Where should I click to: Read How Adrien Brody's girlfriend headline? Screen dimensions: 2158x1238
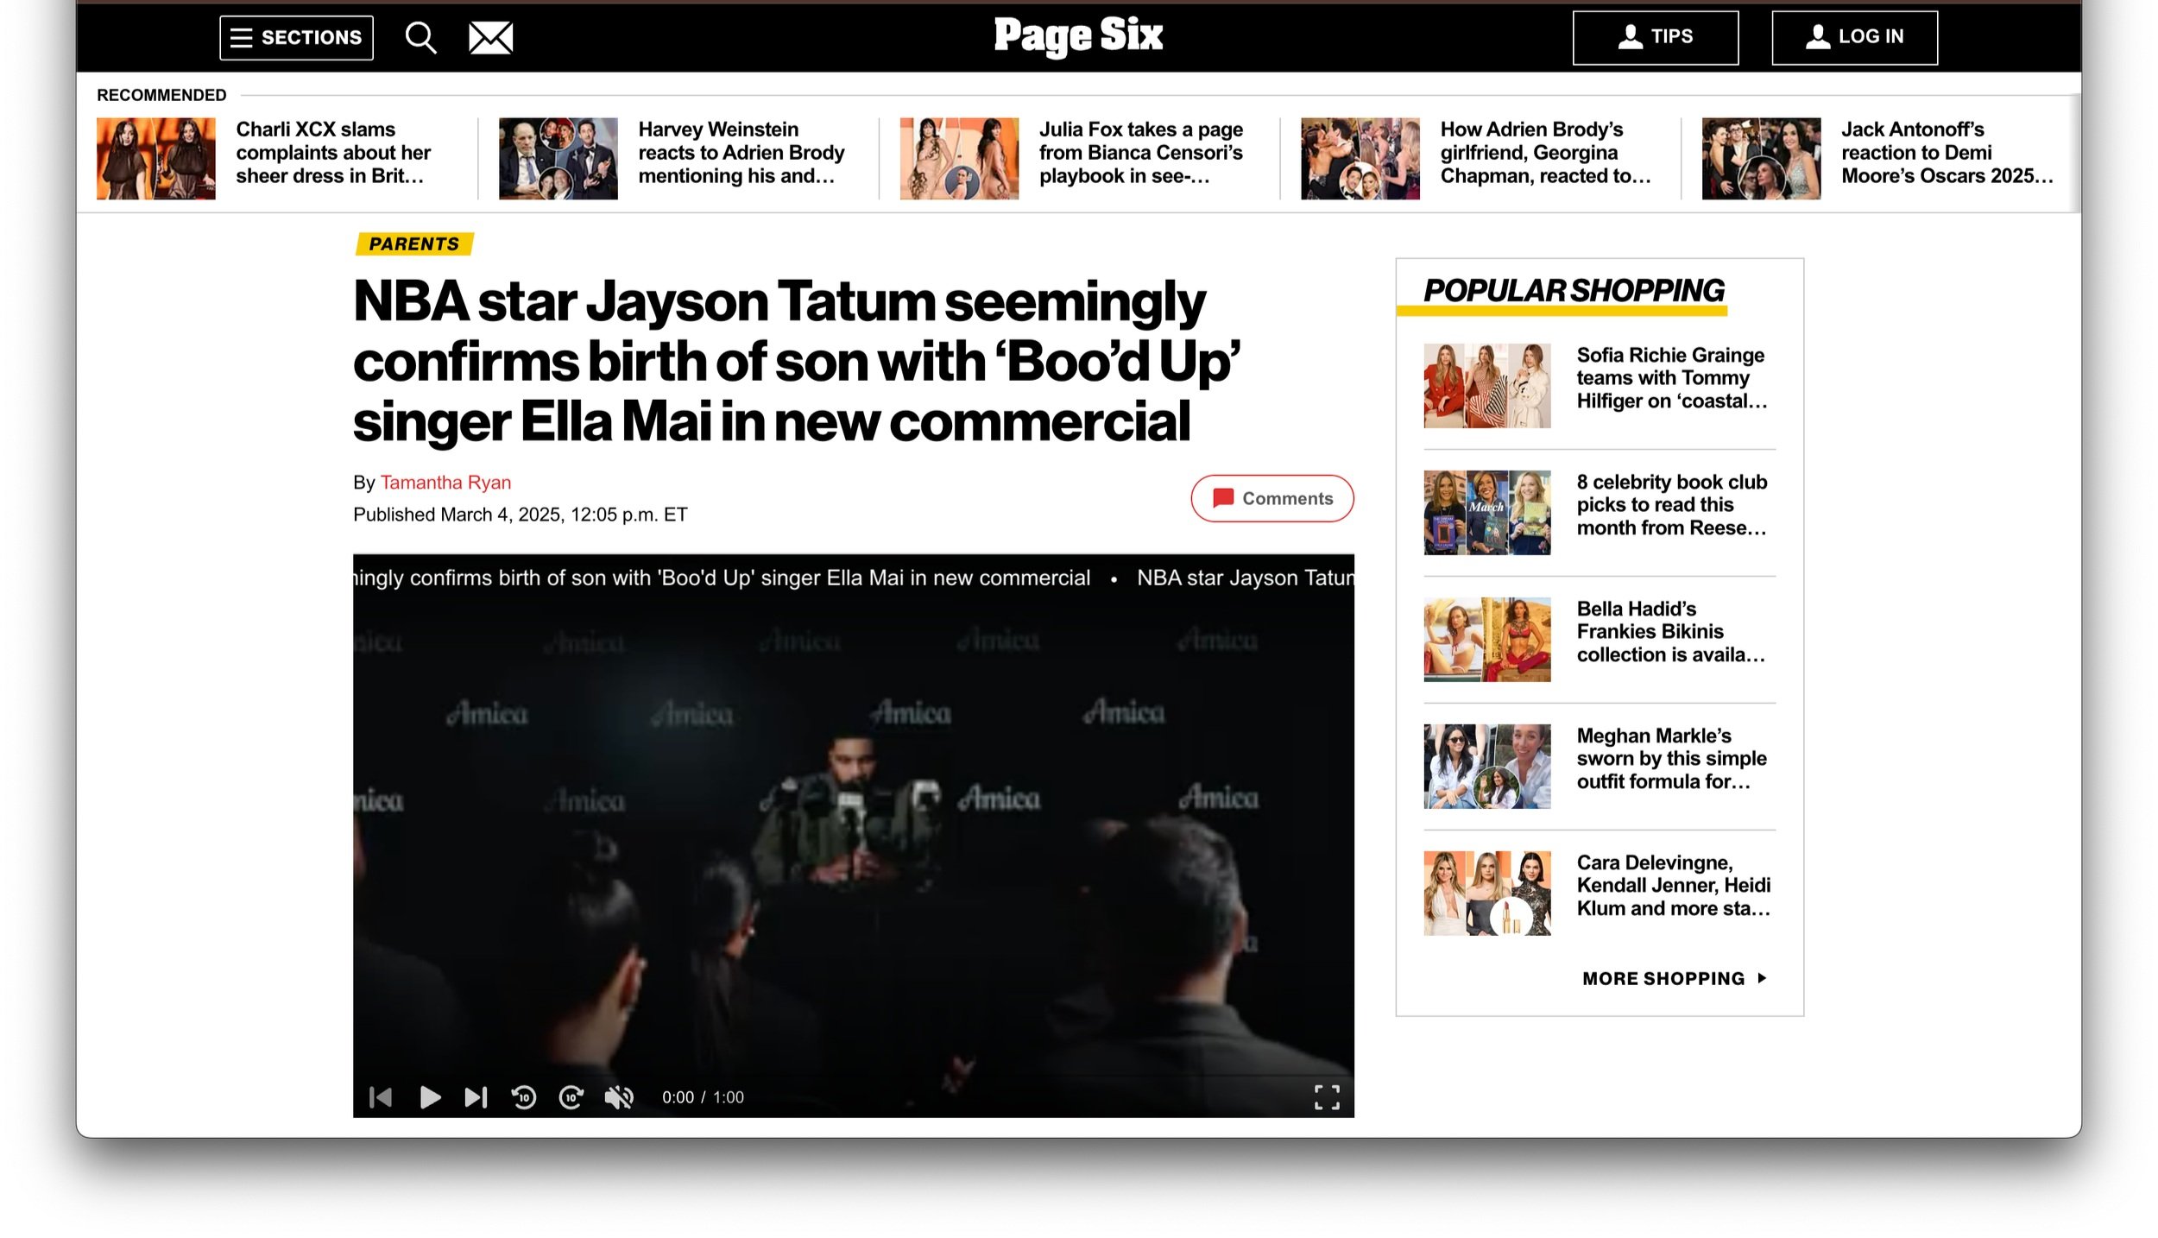pyautogui.click(x=1545, y=153)
